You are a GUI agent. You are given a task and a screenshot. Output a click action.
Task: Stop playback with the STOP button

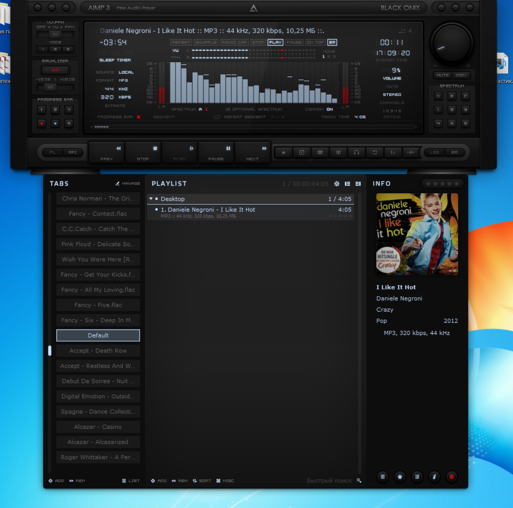143,153
